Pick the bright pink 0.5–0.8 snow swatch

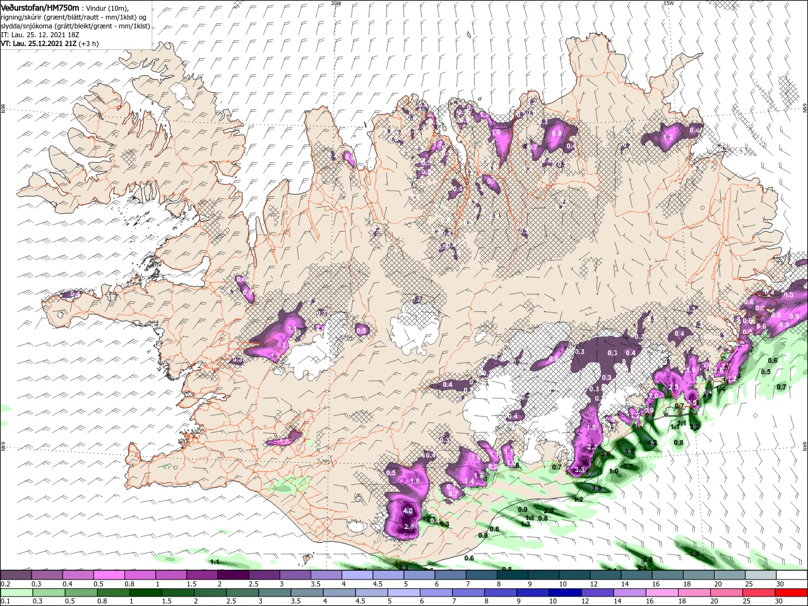(x=109, y=576)
